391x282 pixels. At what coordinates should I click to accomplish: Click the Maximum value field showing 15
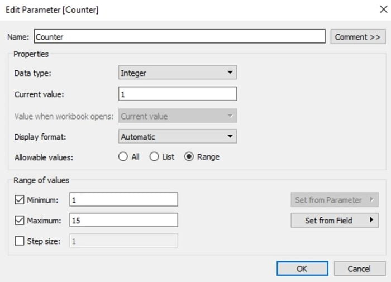123,220
